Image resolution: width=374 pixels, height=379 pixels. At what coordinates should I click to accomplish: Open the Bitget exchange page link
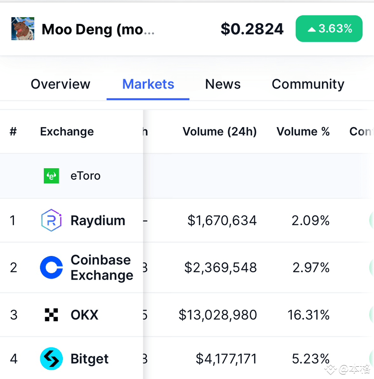tap(89, 358)
